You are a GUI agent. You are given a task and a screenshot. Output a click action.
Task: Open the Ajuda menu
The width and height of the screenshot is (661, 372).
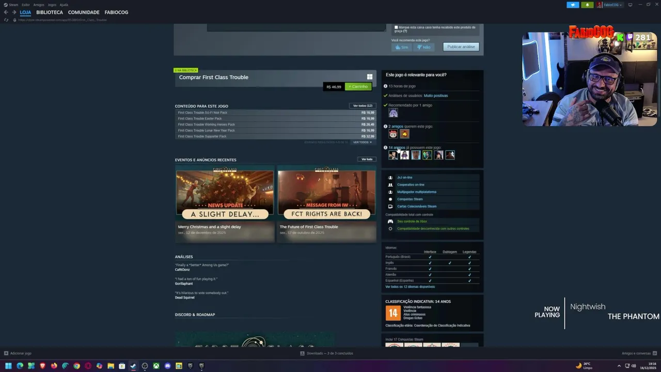(64, 5)
